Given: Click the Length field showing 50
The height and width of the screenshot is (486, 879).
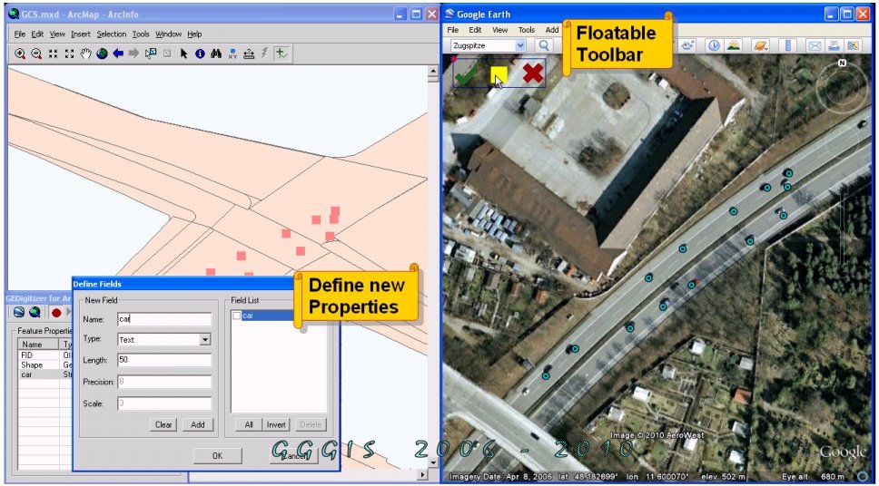Looking at the screenshot, I should click(x=164, y=360).
